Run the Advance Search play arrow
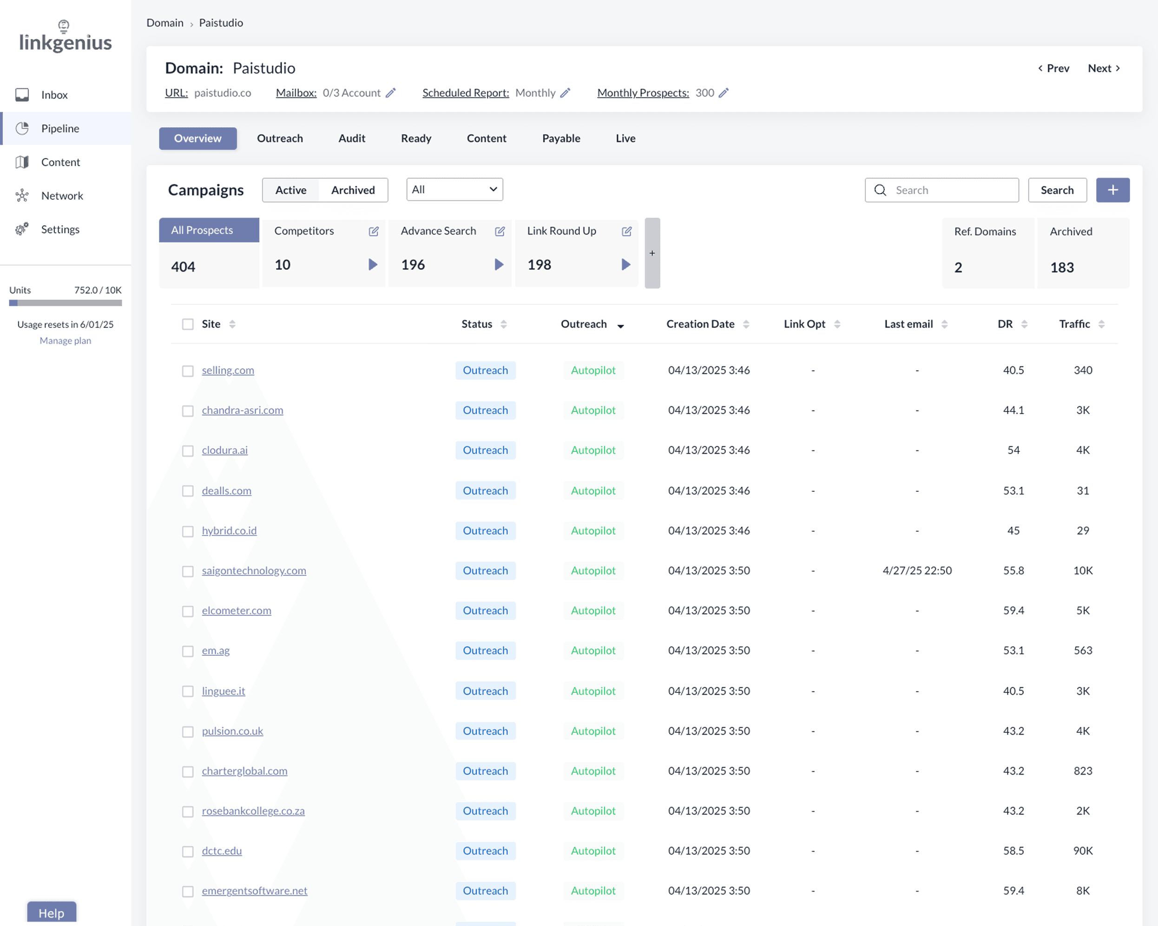Screen dimensions: 1158x926 499,265
